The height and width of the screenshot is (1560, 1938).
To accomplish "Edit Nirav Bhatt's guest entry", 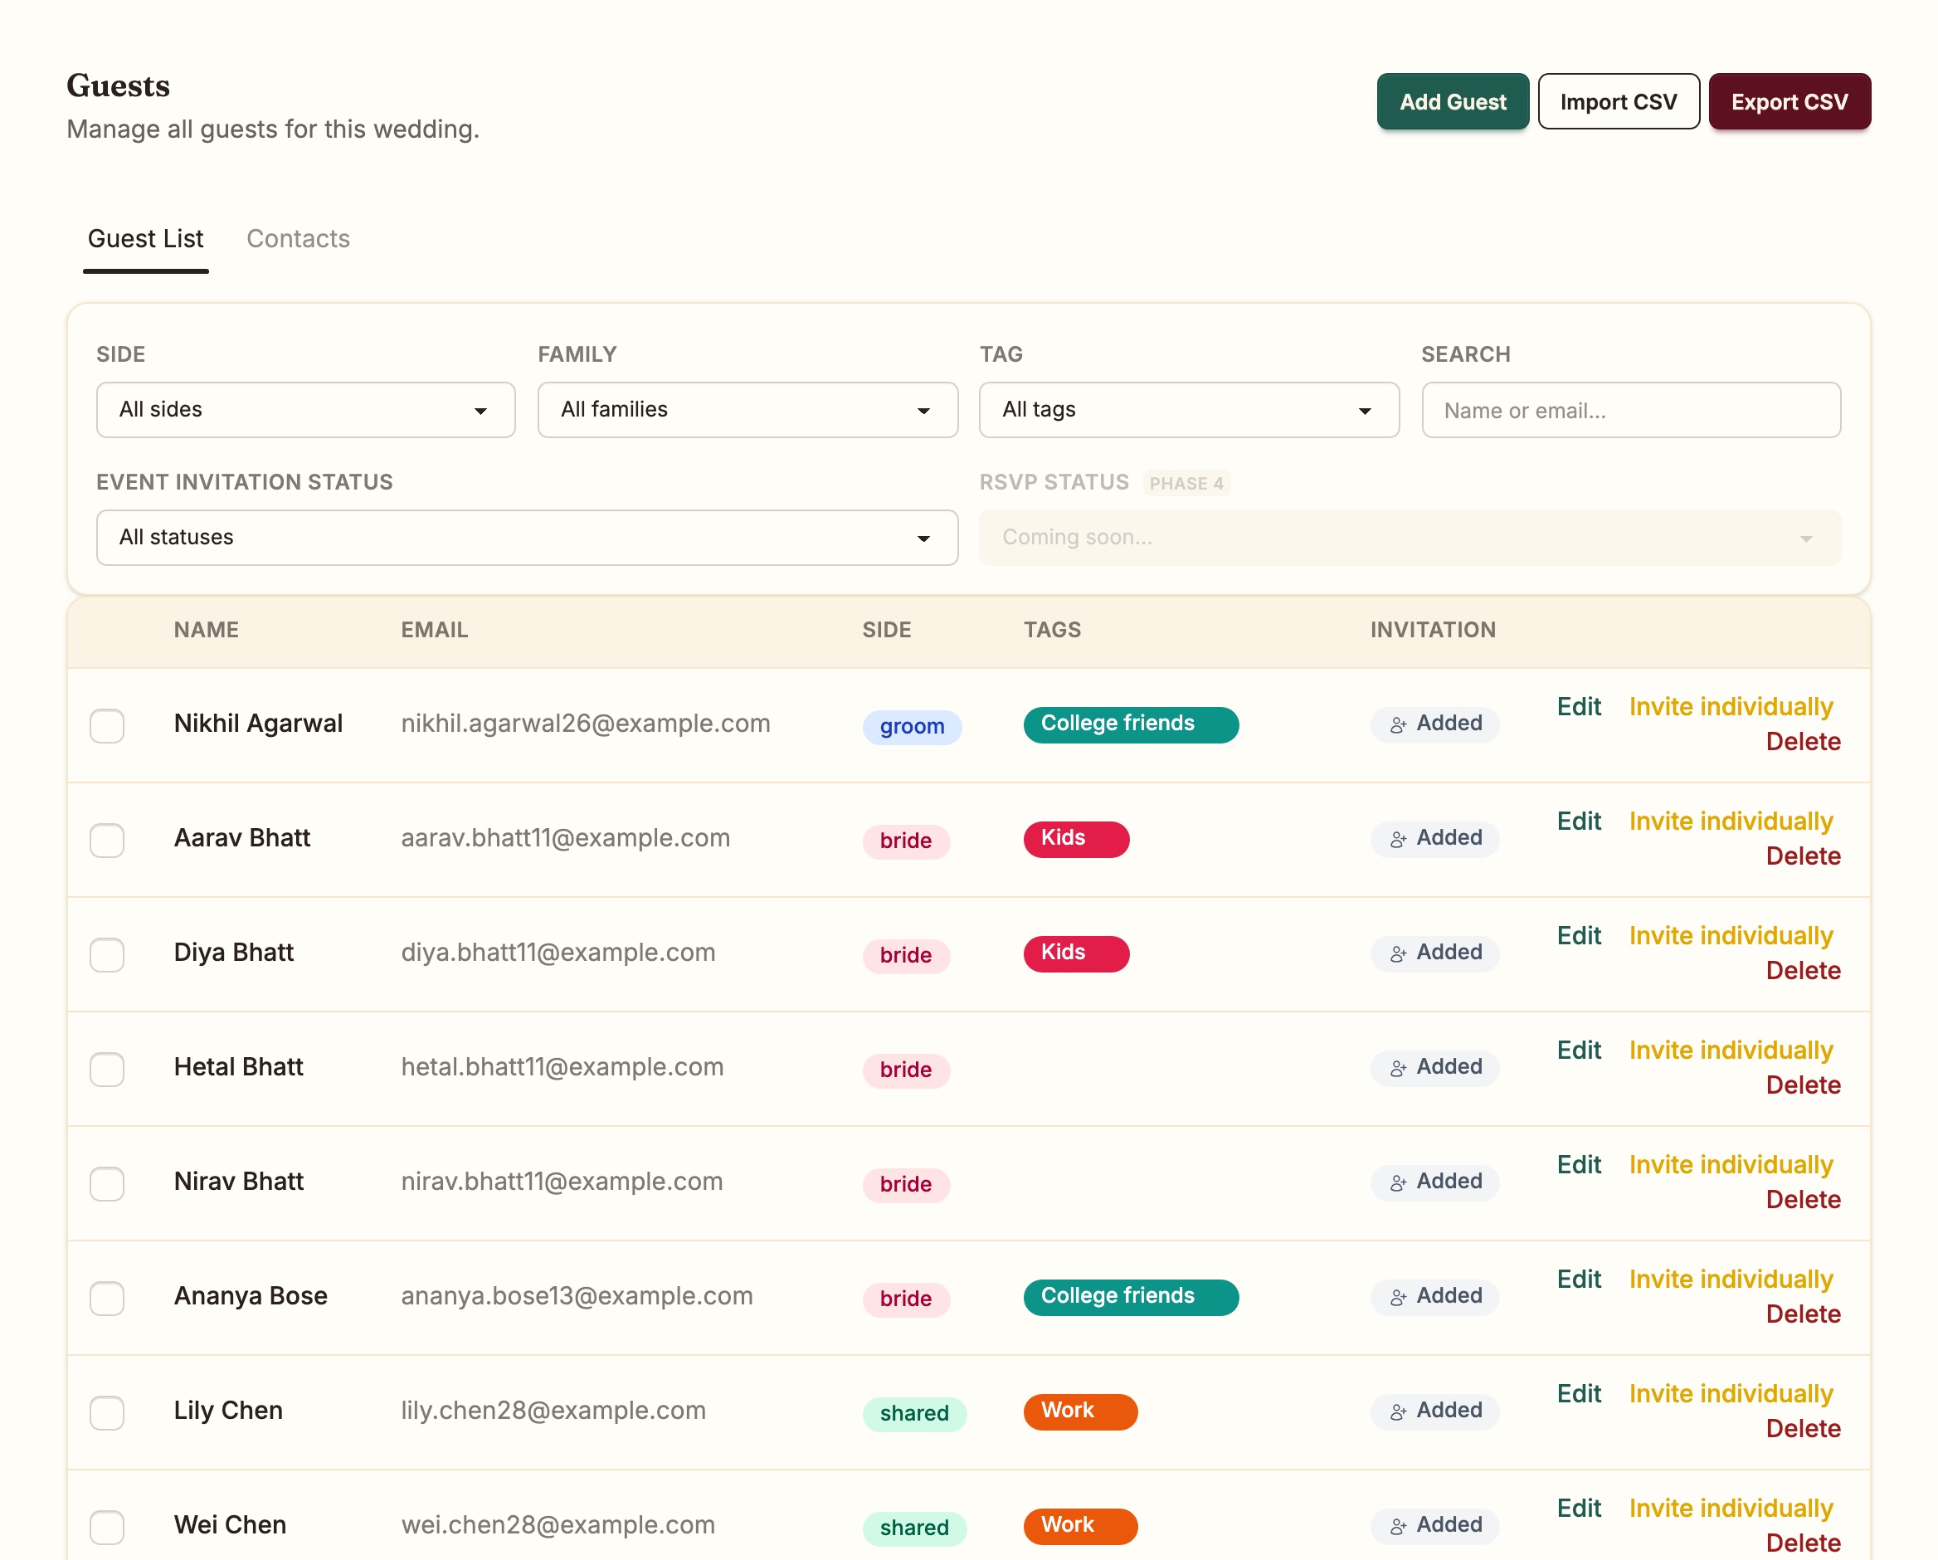I will (x=1579, y=1165).
